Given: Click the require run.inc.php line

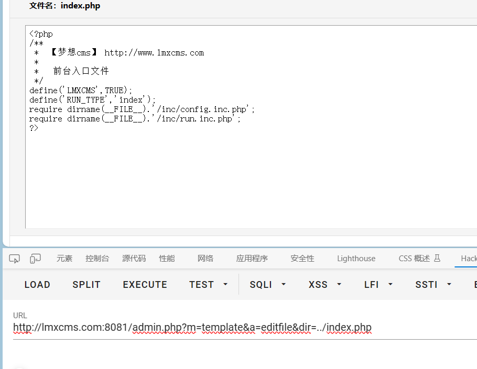Looking at the screenshot, I should click(x=135, y=119).
